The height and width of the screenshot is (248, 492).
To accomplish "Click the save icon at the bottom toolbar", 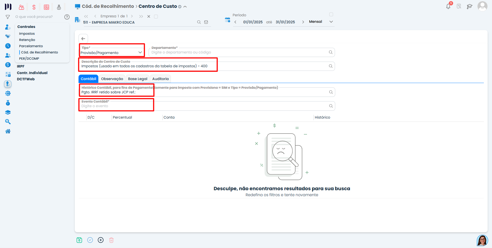I will pos(79,240).
